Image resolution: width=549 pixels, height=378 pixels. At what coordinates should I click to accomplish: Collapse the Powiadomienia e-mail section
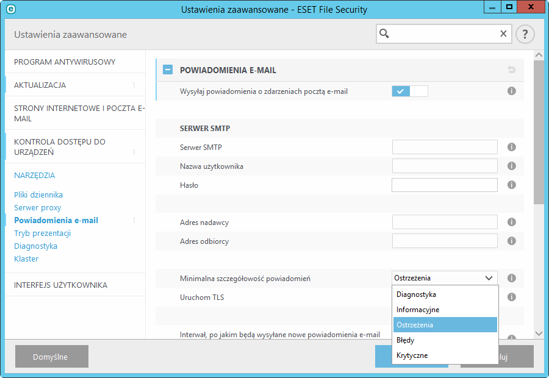click(x=168, y=70)
